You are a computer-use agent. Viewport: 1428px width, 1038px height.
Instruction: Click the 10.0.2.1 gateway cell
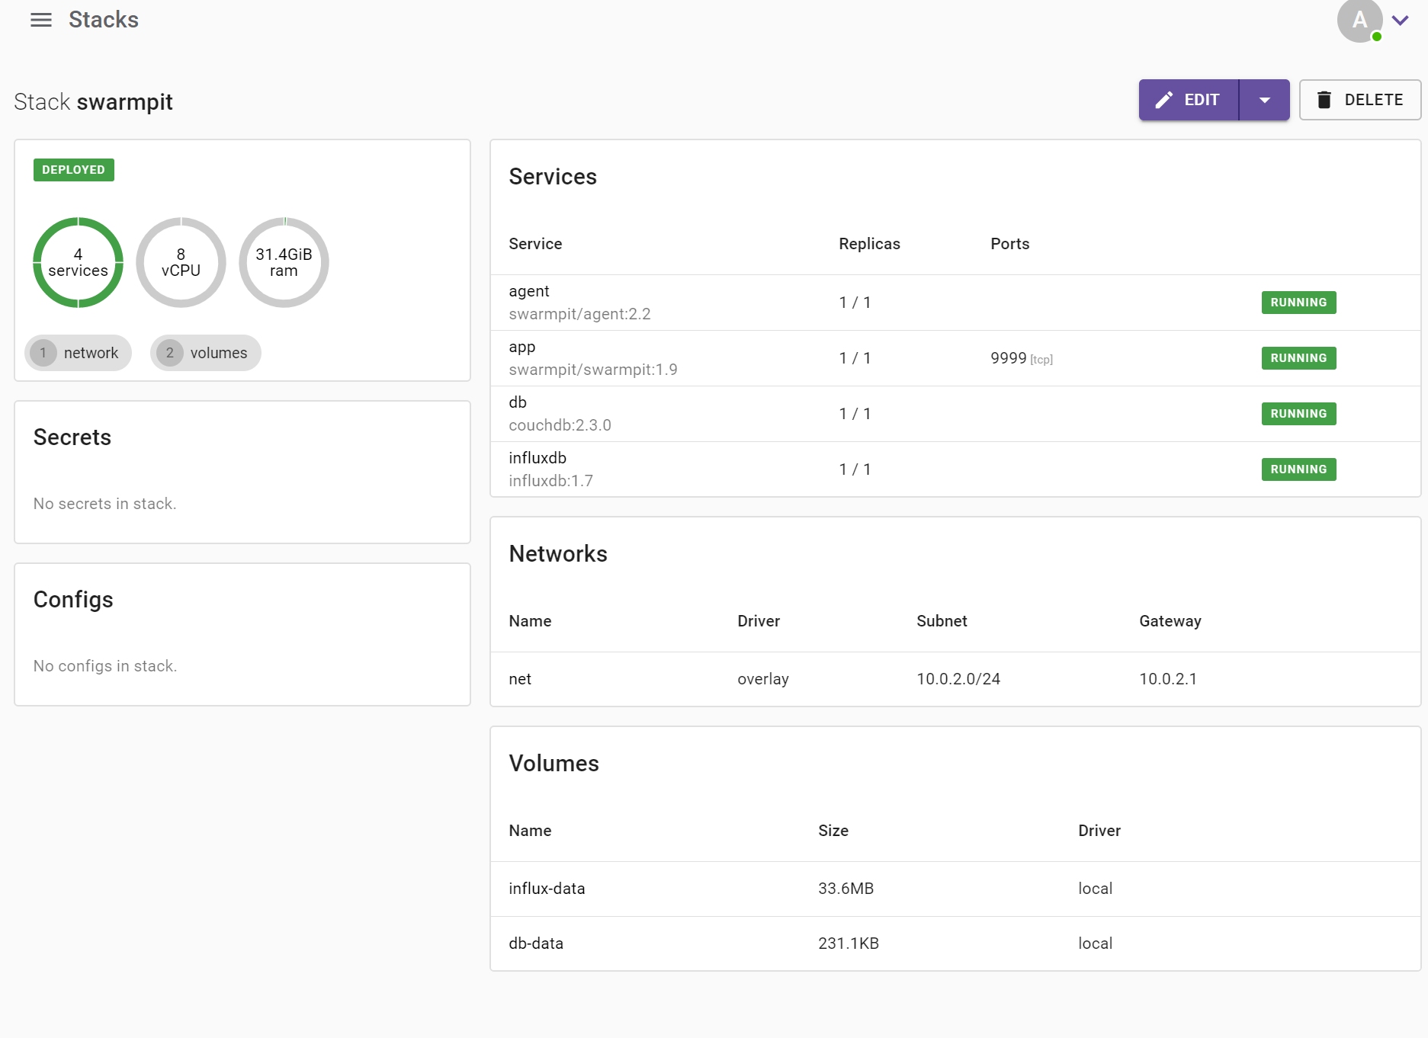coord(1168,679)
